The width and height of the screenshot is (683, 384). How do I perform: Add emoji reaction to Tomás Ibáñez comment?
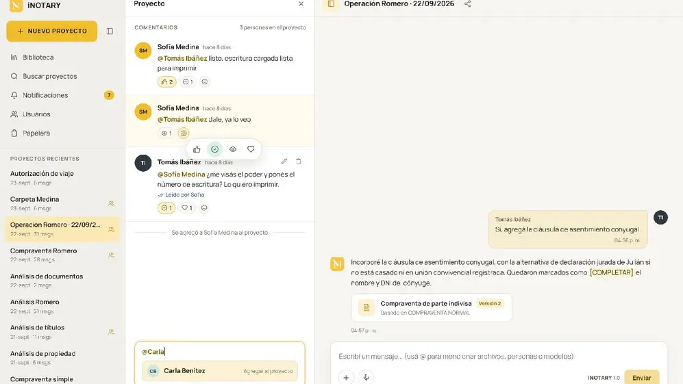(x=204, y=208)
